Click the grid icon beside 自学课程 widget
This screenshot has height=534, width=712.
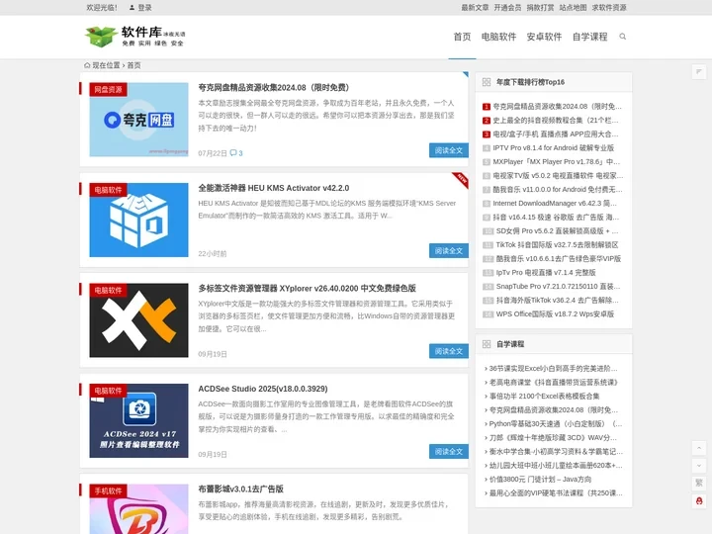[487, 344]
